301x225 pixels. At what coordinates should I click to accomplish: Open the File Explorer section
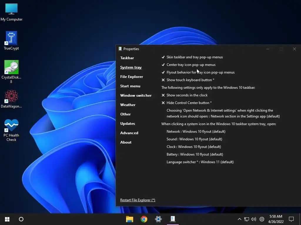(132, 77)
